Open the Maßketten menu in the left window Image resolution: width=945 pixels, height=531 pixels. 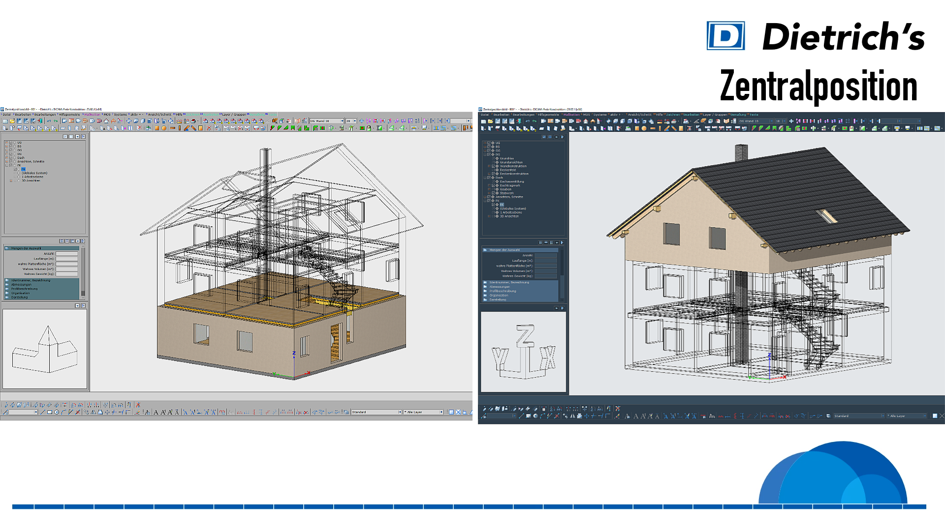click(x=92, y=114)
